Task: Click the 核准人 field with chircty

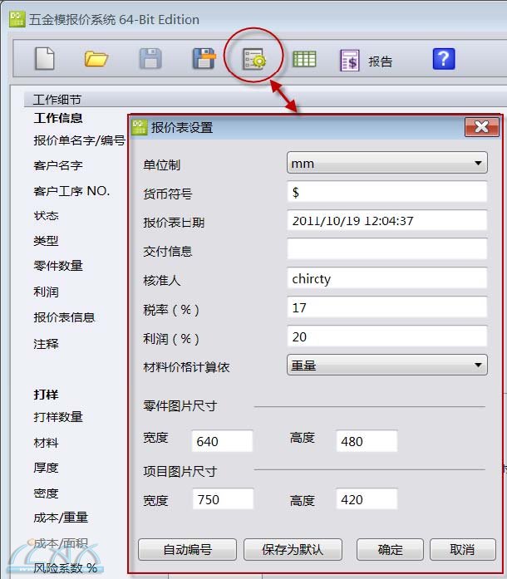Action: (387, 278)
